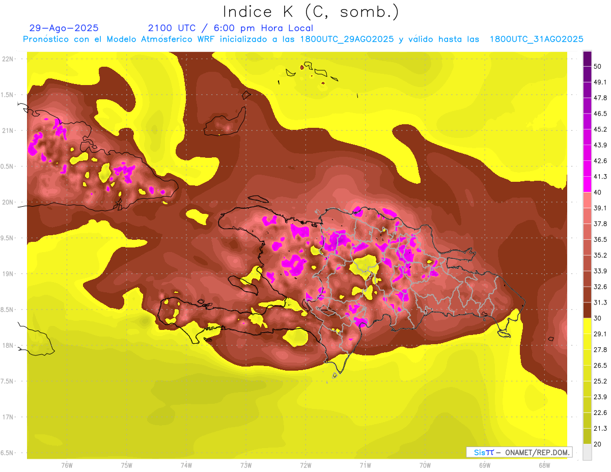Click the time text '2100 UTC / 6:00 pm Hora Local'
This screenshot has height=472, width=611.
coord(231,28)
